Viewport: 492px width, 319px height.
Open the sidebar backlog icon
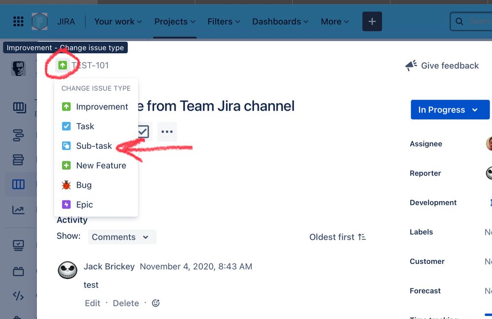tap(18, 160)
